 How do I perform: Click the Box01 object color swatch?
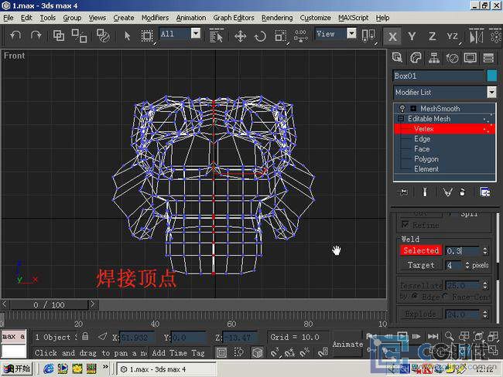[x=491, y=76]
